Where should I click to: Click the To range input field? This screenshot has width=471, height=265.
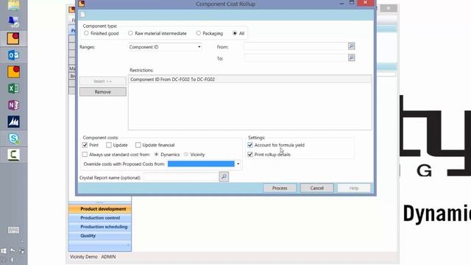tap(296, 57)
